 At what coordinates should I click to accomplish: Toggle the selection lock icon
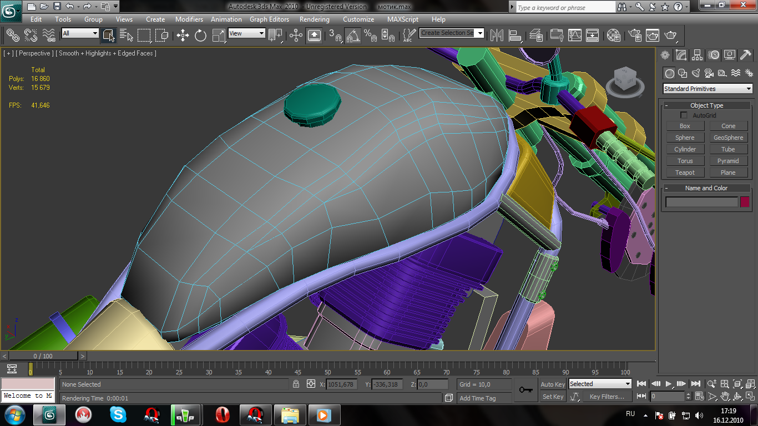[296, 384]
